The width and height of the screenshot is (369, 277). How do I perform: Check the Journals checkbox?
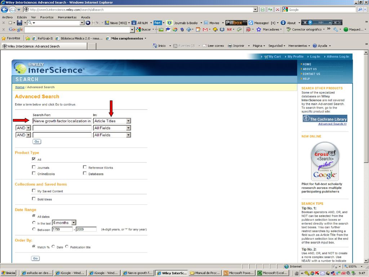[x=34, y=167]
